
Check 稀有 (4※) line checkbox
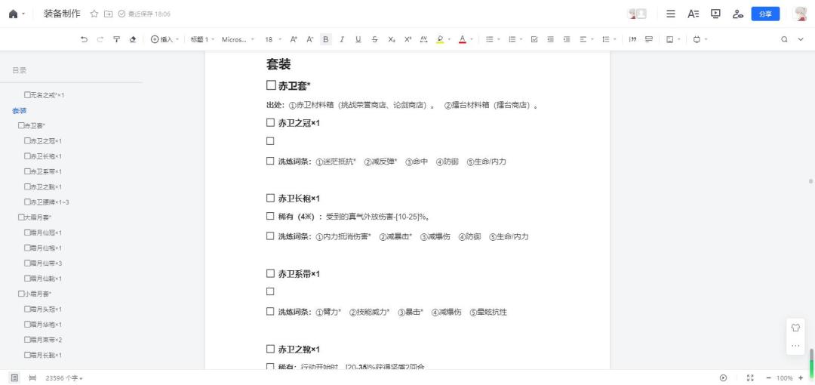270,216
